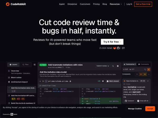Click the Chat with AI button

point(143,101)
